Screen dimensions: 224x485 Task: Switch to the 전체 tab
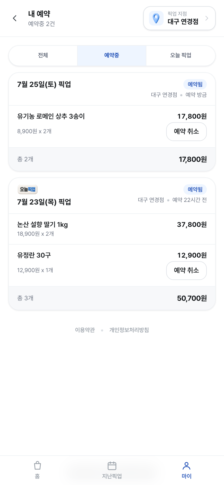(43, 55)
